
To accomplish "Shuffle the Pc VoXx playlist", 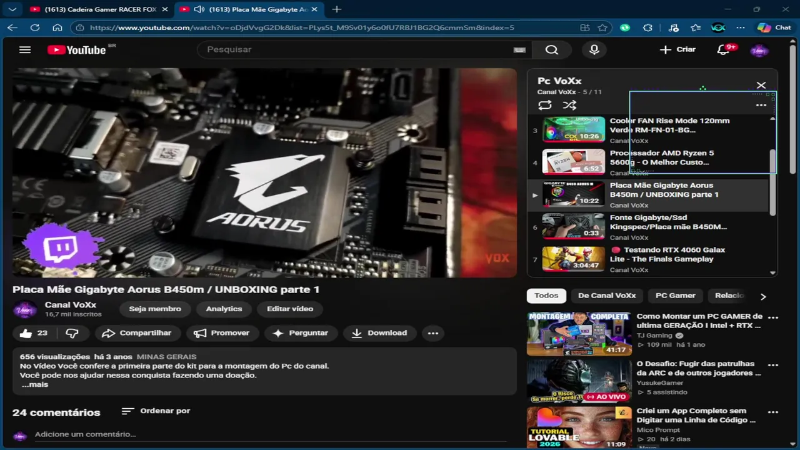I will (569, 105).
